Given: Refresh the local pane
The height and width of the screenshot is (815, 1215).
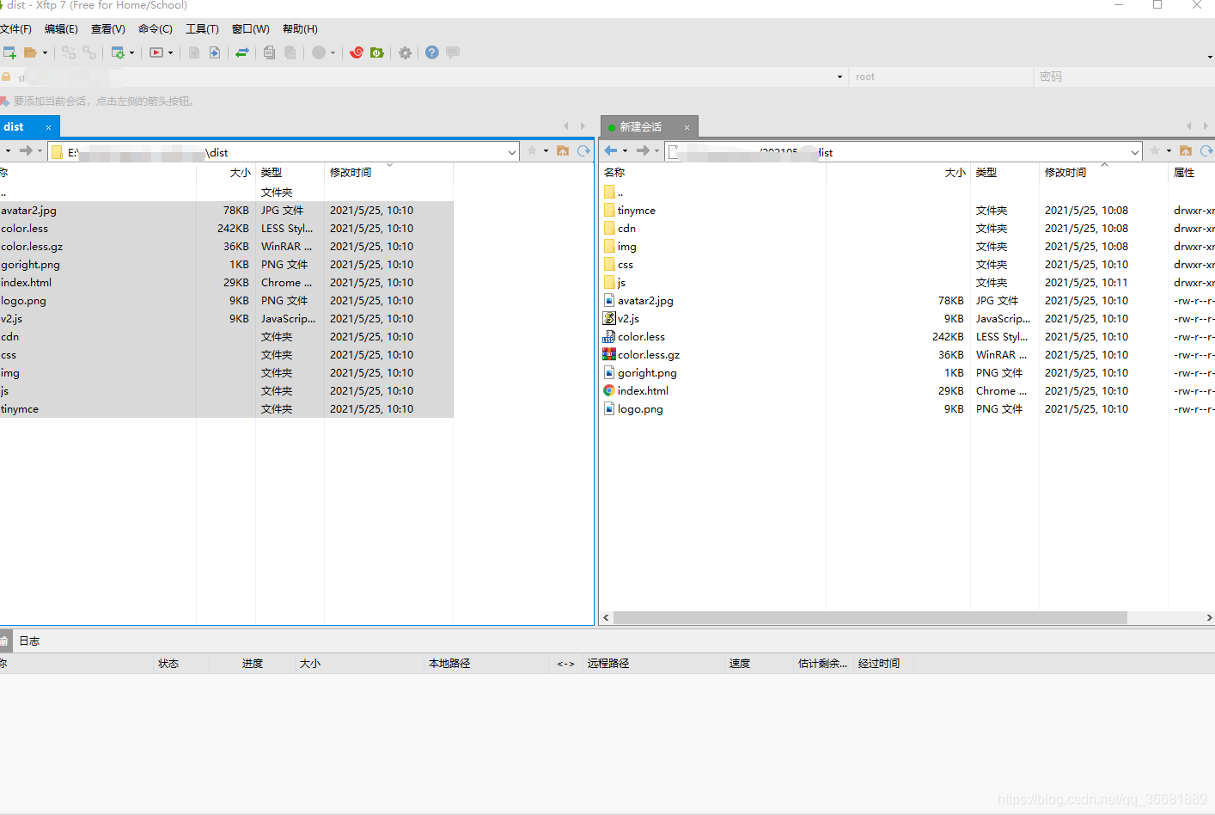Looking at the screenshot, I should [584, 150].
